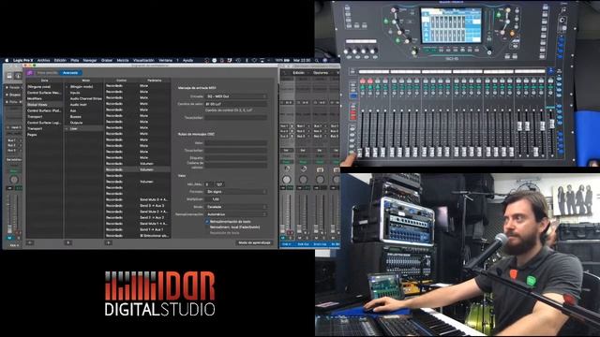
Task: Open the Formato dropdown
Action: 235,191
